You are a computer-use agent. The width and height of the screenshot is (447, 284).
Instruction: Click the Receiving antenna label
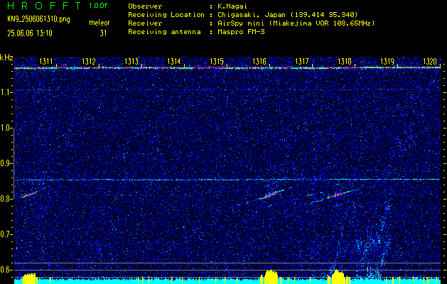tap(164, 32)
